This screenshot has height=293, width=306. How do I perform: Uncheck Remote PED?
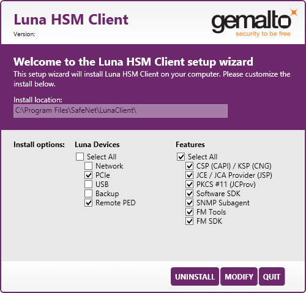click(88, 203)
